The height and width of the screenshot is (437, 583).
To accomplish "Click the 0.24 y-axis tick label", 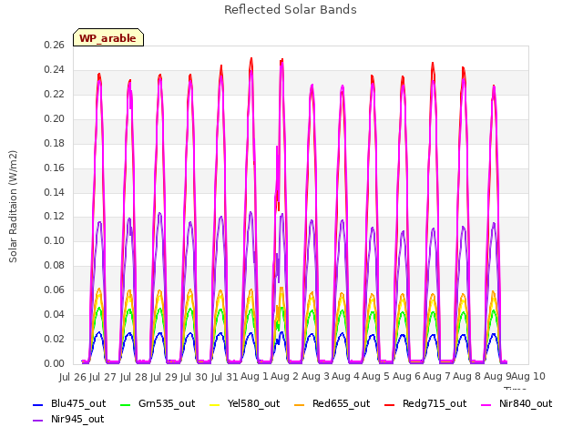I will 55,69.
